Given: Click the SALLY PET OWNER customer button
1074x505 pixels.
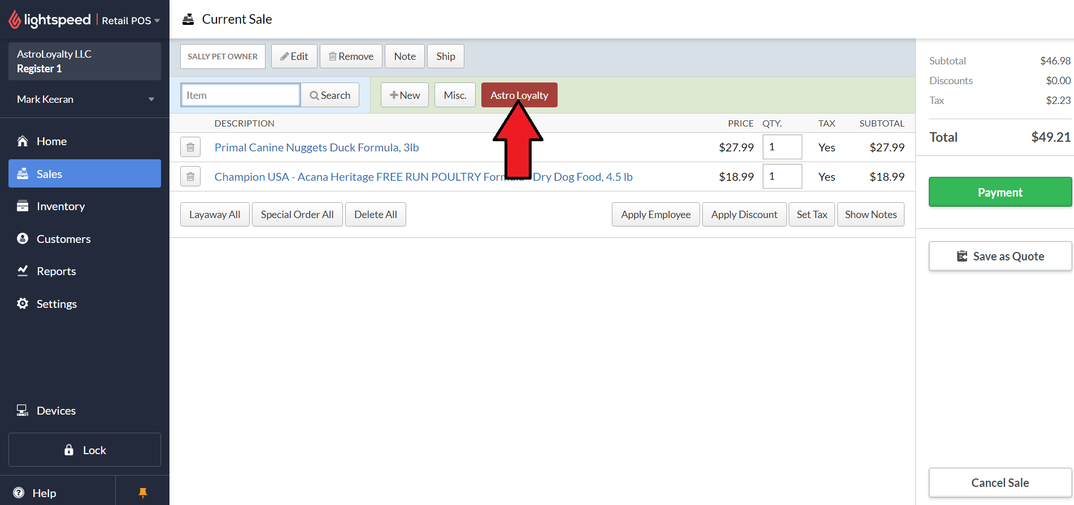Looking at the screenshot, I should click(223, 56).
